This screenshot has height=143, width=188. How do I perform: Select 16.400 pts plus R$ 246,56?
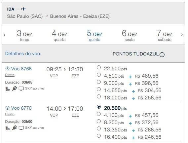99,136
